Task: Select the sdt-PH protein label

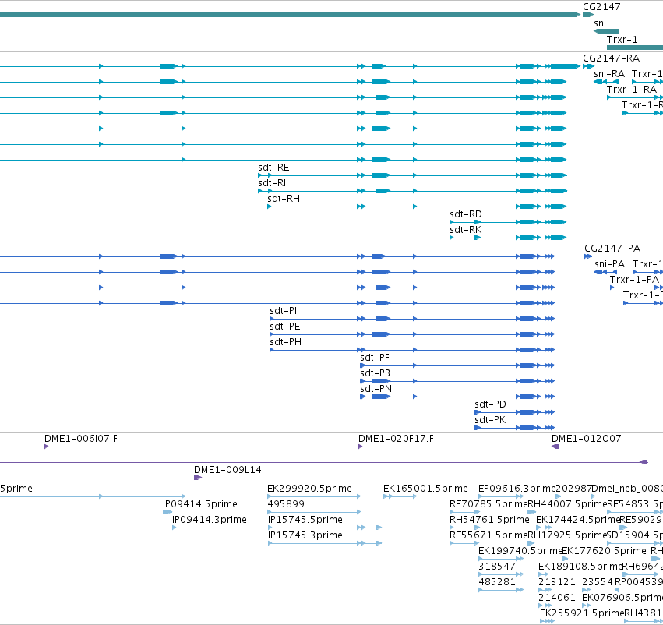Action: pos(285,342)
